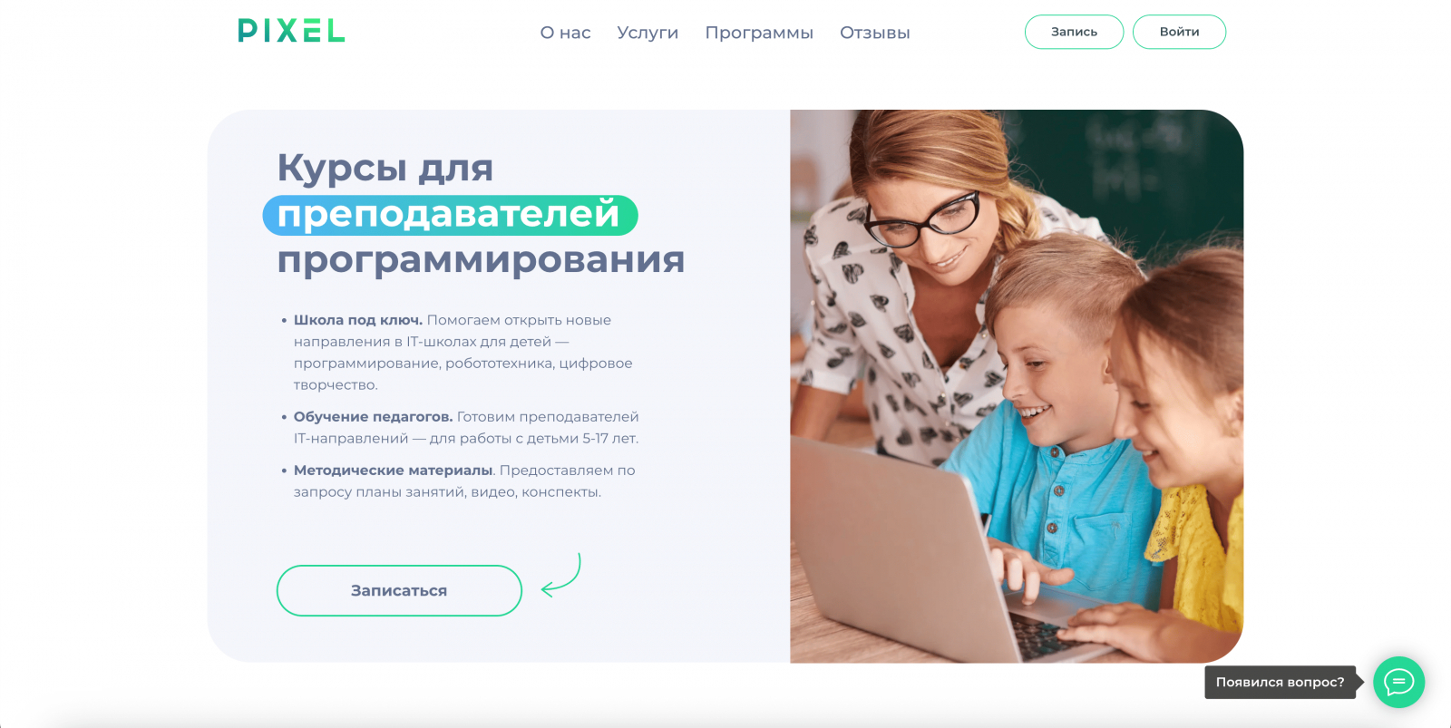Viewport: 1451px width, 728px height.
Task: Click the Курсы для heading text
Action: coord(385,169)
